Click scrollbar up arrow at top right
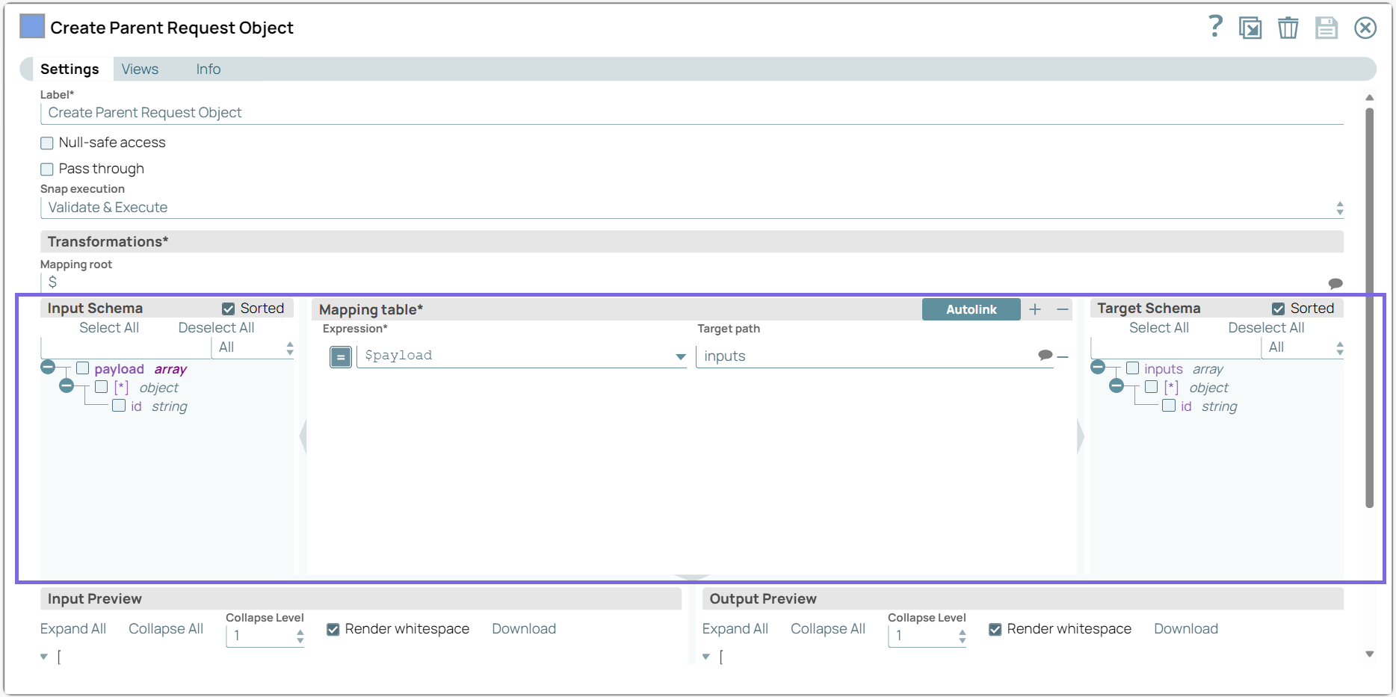 click(x=1369, y=98)
